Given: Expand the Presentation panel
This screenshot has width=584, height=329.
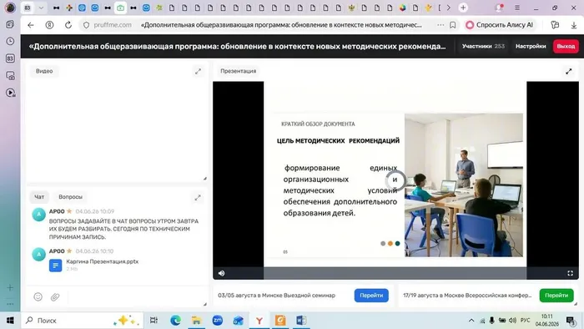Looking at the screenshot, I should click(569, 71).
